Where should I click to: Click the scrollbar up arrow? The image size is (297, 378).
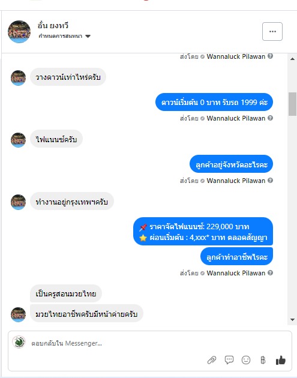292,59
